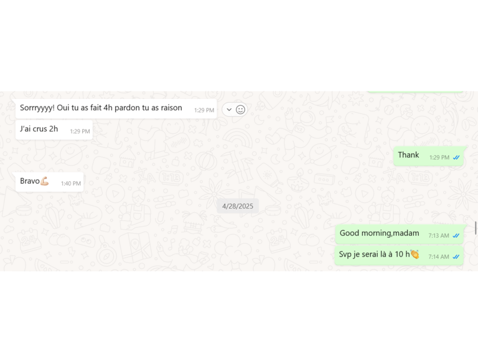478x363 pixels.
Task: Select the "Sorrryyyy! Oui tu as fait 4h" message
Action: click(x=116, y=108)
